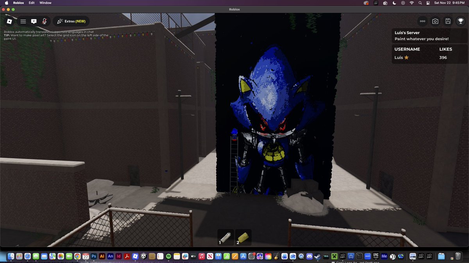
Task: Open Adobe Acrobat from the Dock
Action: click(x=127, y=256)
